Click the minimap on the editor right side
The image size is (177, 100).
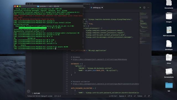(145, 28)
